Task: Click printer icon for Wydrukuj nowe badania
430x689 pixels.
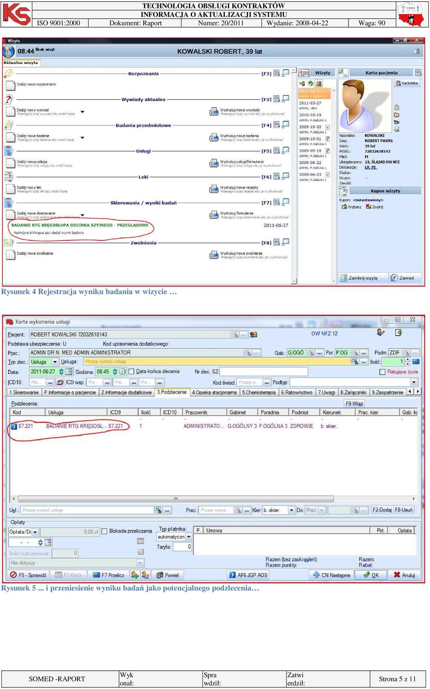Action: pyautogui.click(x=214, y=137)
